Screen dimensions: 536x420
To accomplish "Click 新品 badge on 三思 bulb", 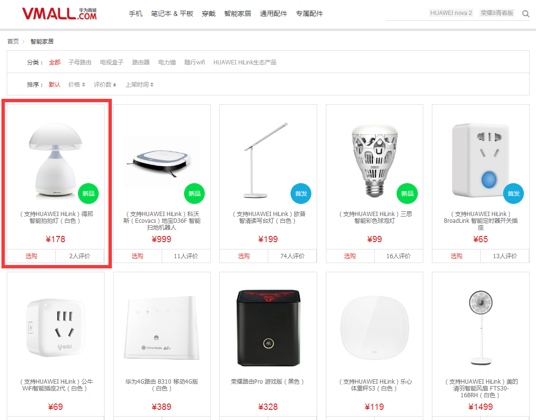I will [407, 194].
